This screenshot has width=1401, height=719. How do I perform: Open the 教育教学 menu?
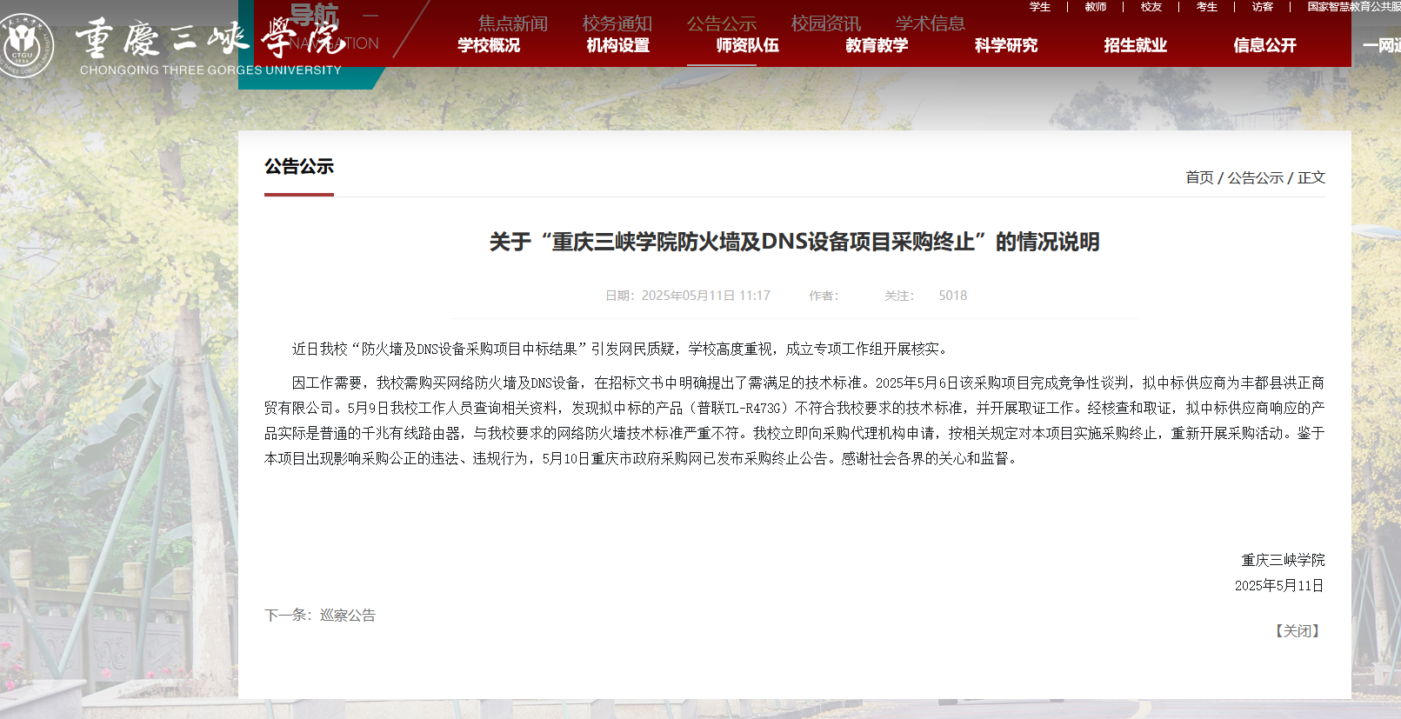(x=877, y=45)
